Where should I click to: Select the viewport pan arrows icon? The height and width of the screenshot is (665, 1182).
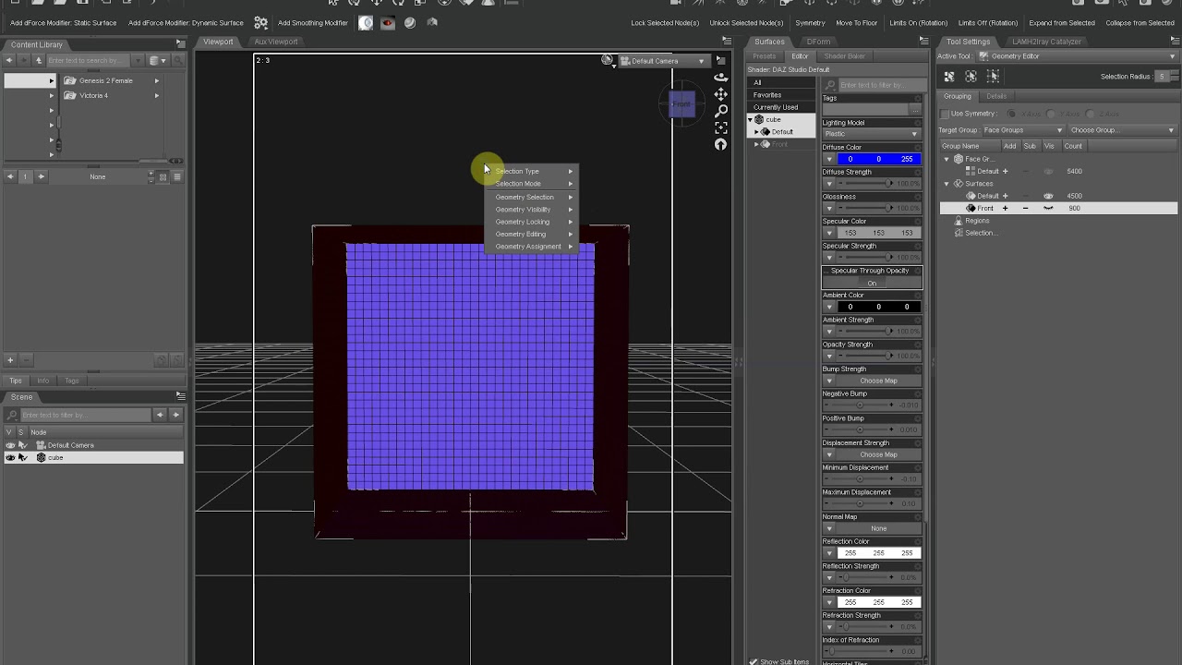coord(720,95)
